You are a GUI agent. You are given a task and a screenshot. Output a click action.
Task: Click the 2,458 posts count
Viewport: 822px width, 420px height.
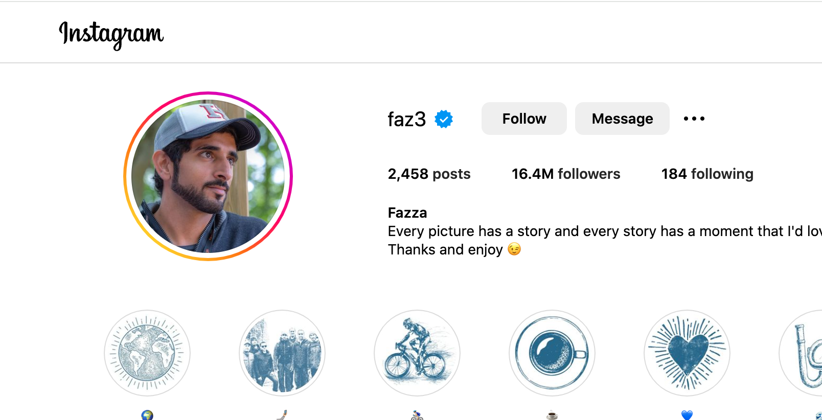click(x=429, y=174)
